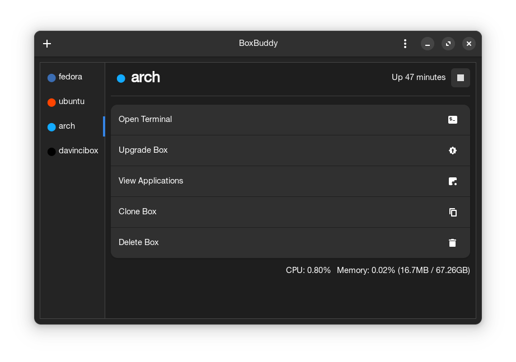Click the plus icon to create a box
516x362 pixels.
(x=47, y=44)
